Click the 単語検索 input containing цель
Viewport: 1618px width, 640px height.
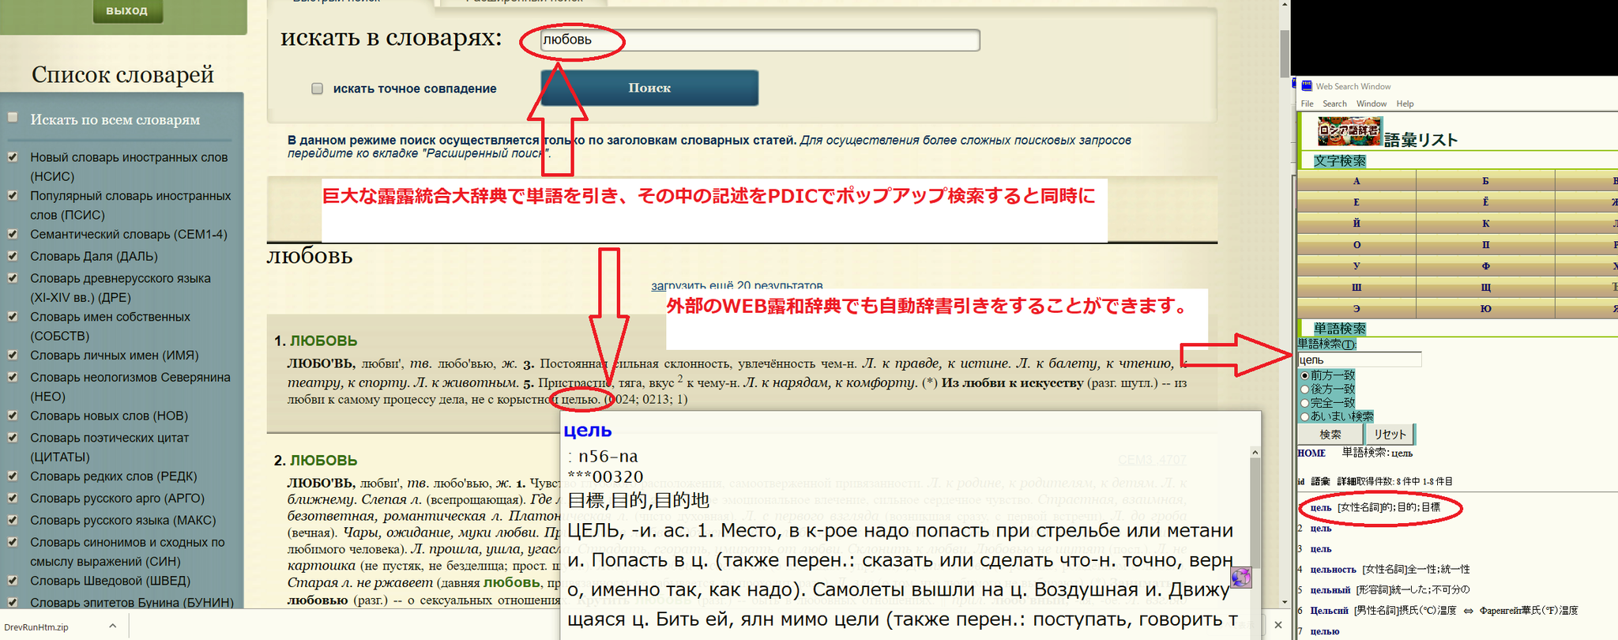1360,360
